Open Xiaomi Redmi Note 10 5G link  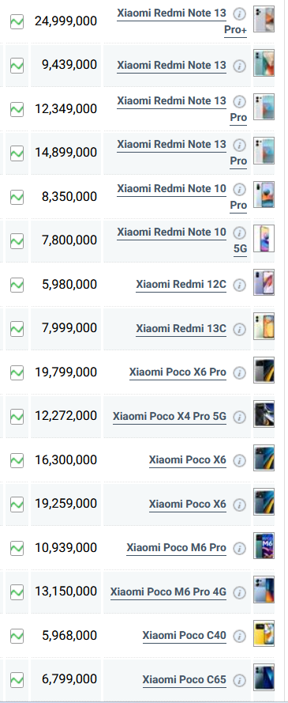[182, 240]
